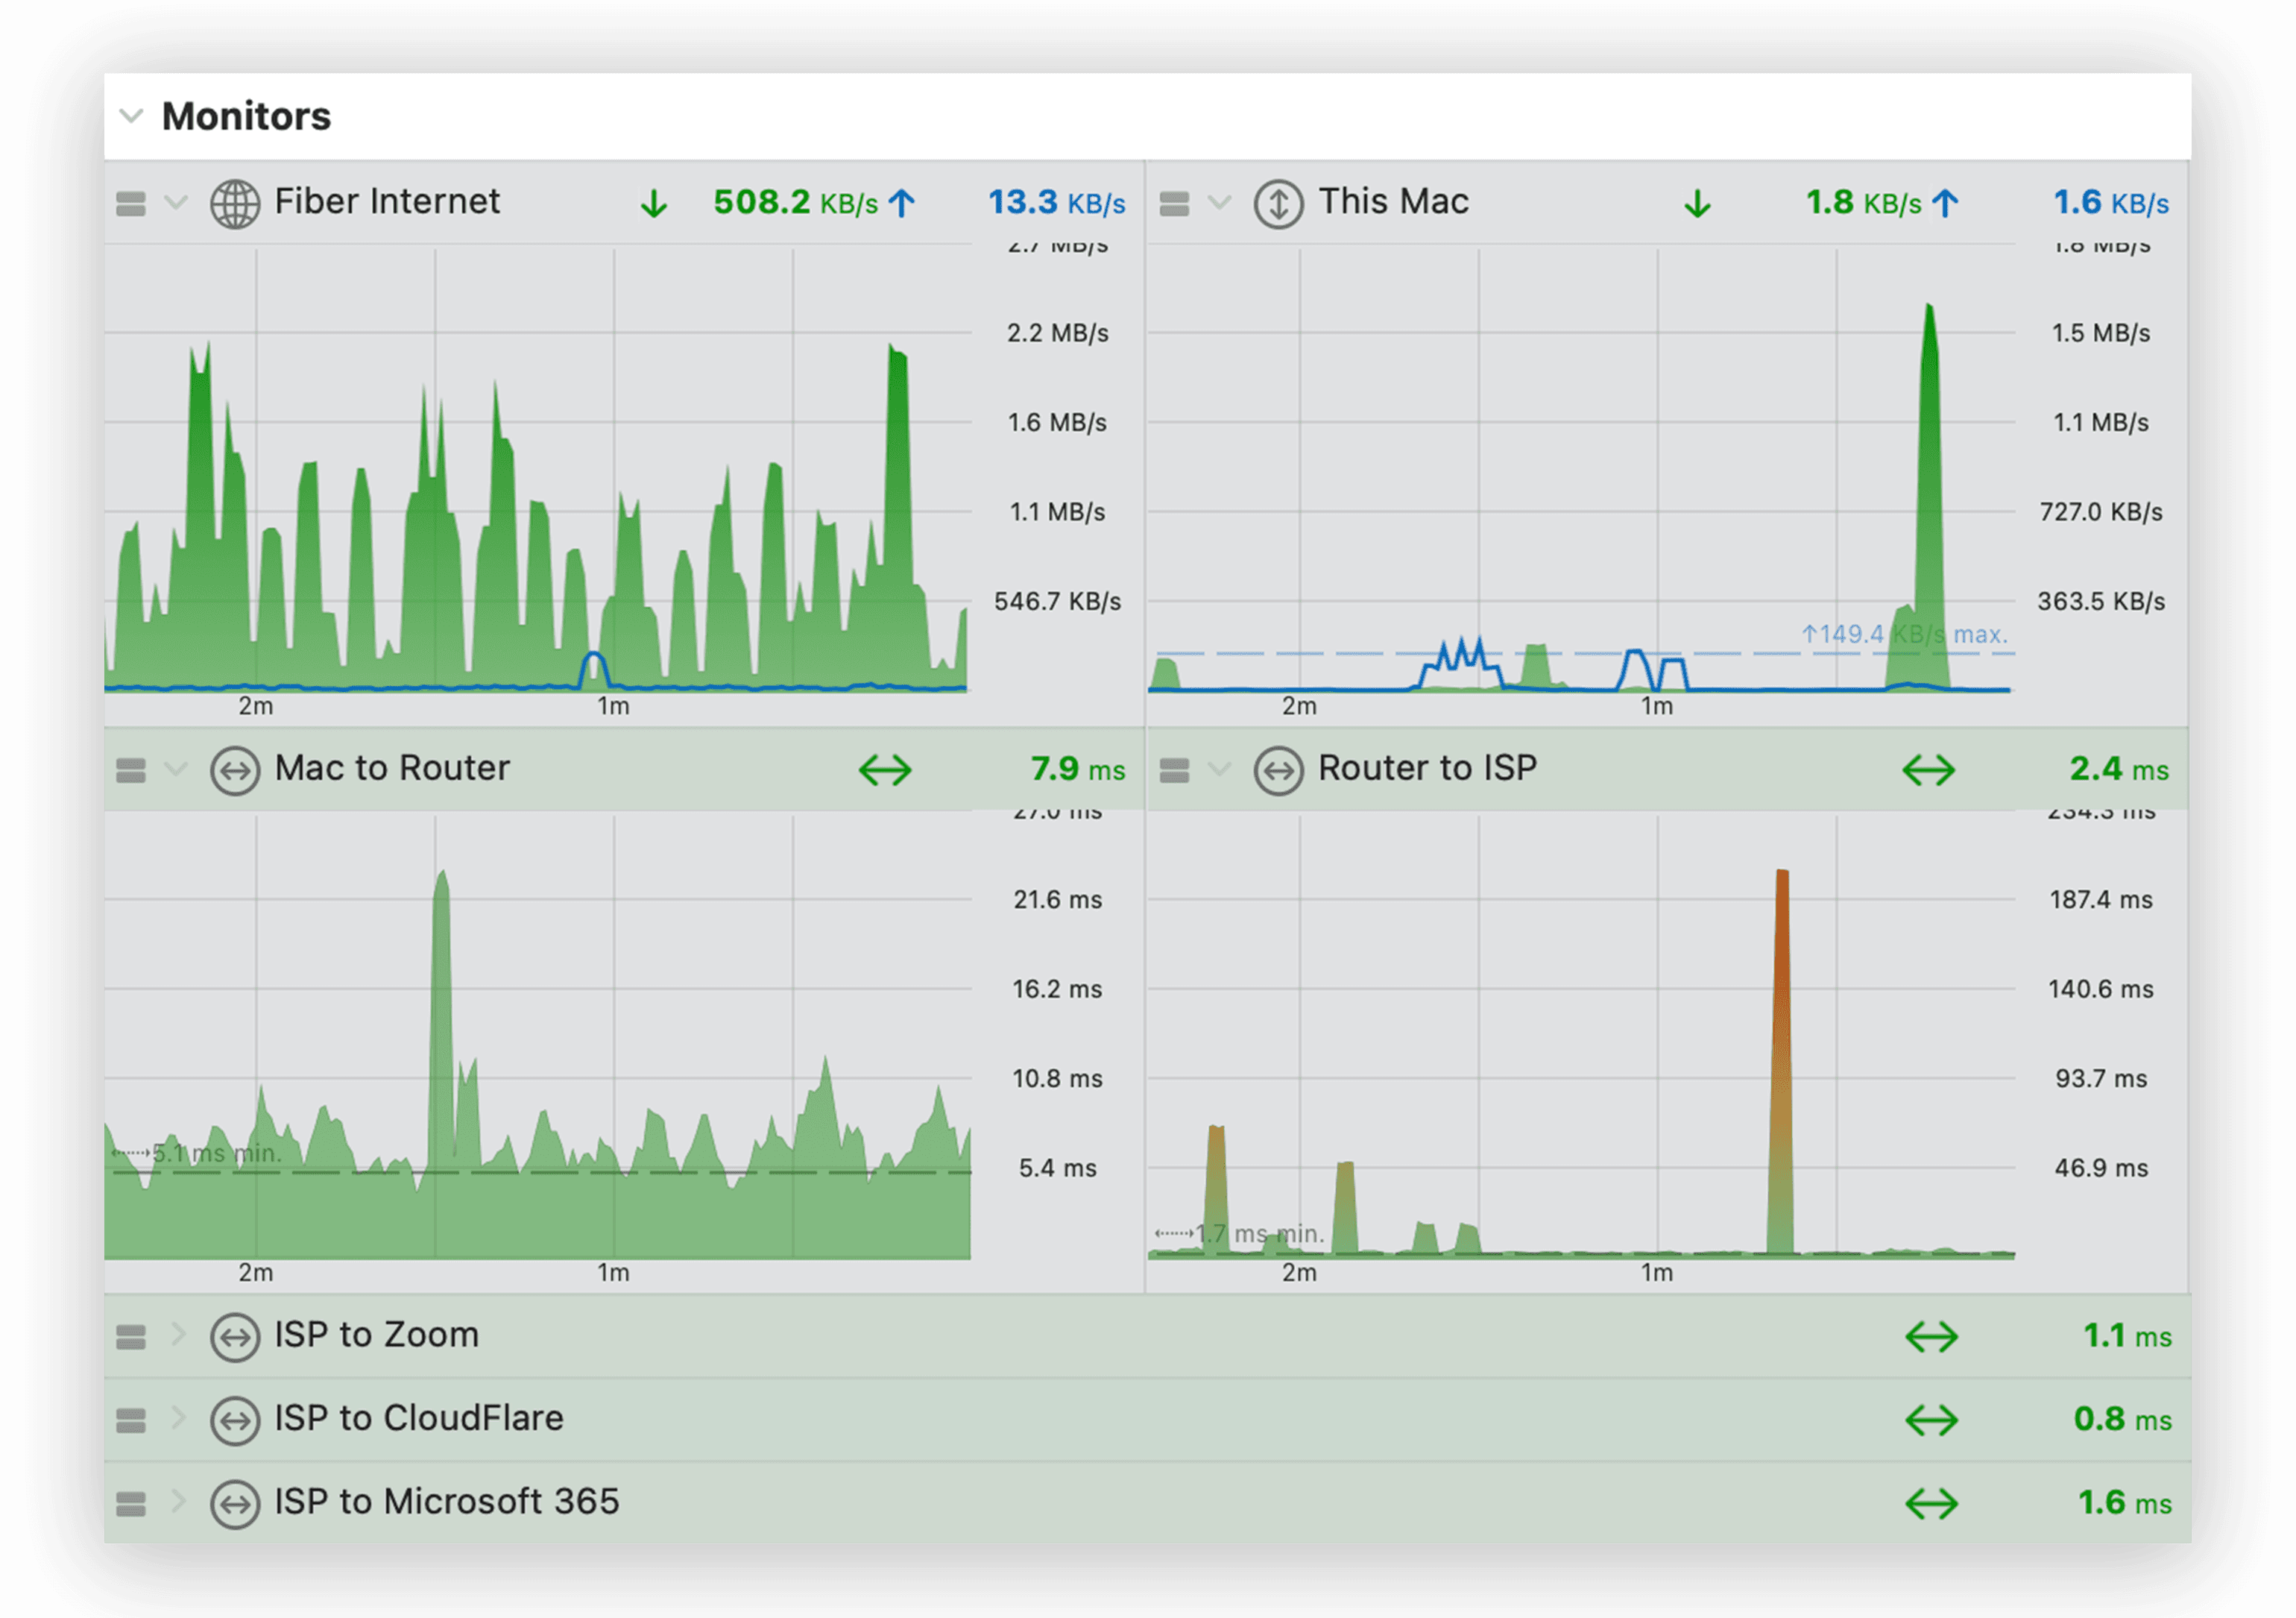Select the Router to ISP title
This screenshot has height=1618, width=2296.
[1428, 768]
